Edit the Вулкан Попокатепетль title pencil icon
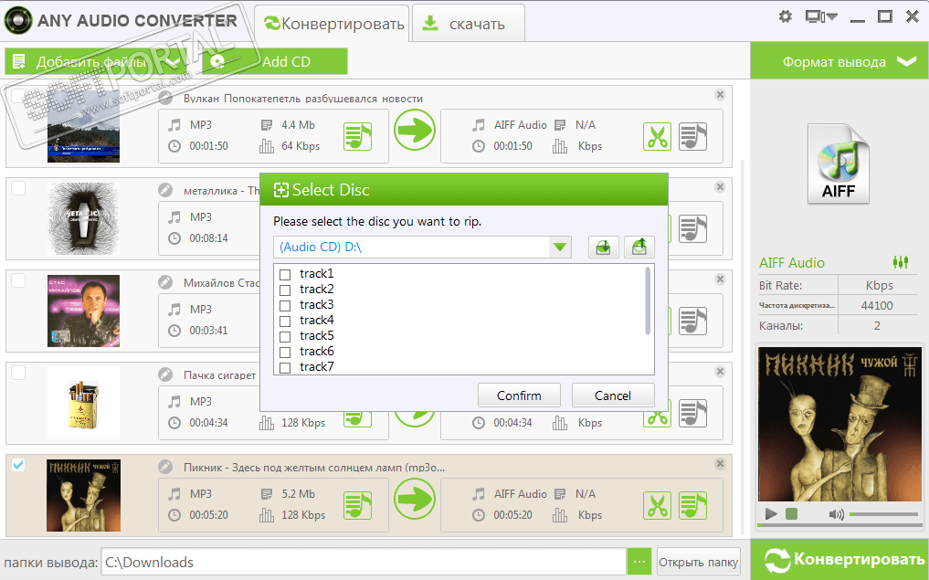Viewport: 929px width, 580px height. [x=165, y=99]
